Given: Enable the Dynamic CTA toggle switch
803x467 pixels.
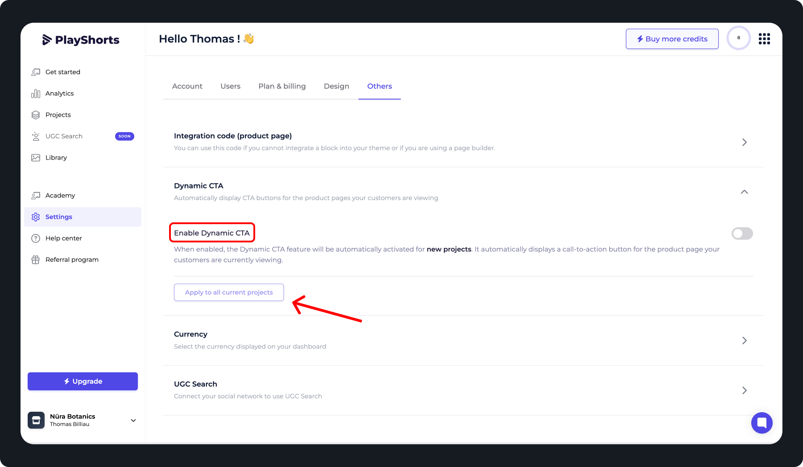Looking at the screenshot, I should (x=742, y=233).
